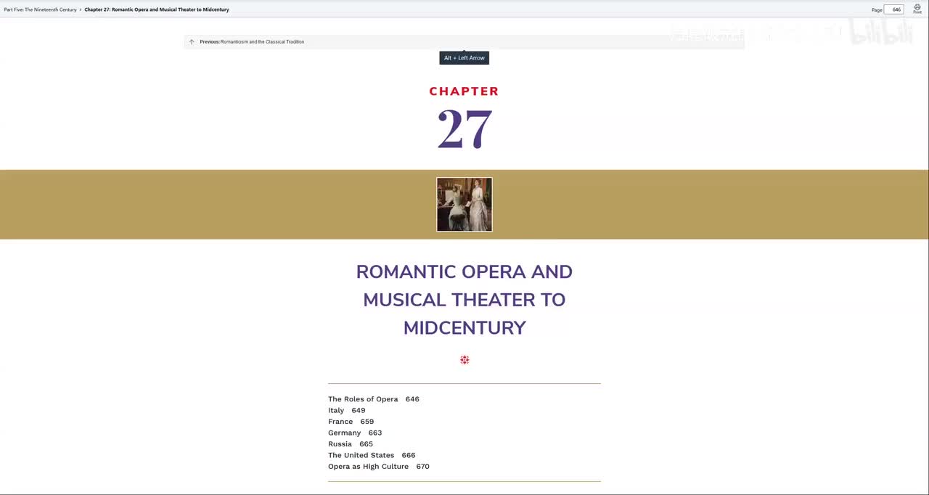Open the Germany section entry
929x495 pixels.
[x=355, y=433]
